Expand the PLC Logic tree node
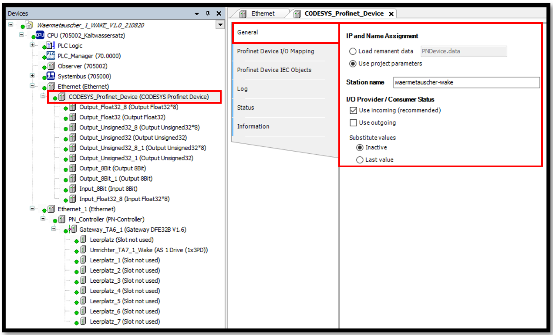Screen dimensions: 553x335 point(32,45)
